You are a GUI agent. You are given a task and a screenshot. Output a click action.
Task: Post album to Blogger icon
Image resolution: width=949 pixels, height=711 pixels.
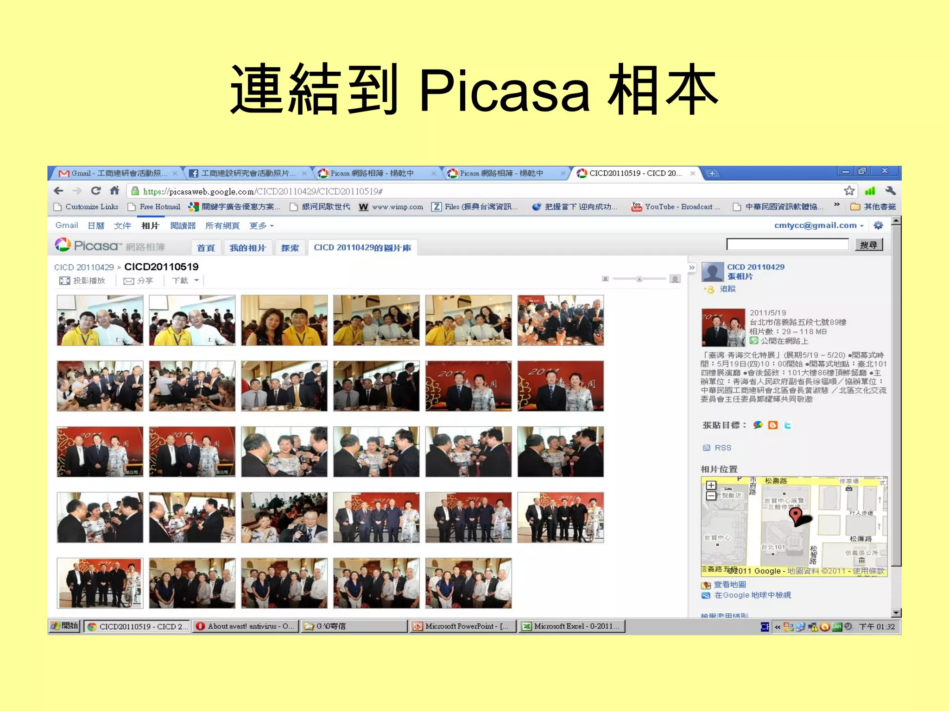click(x=772, y=425)
